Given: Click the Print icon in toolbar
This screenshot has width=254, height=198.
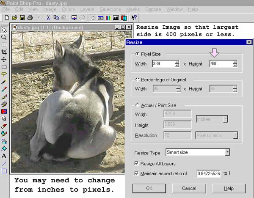Looking at the screenshot, I should coord(30,18).
